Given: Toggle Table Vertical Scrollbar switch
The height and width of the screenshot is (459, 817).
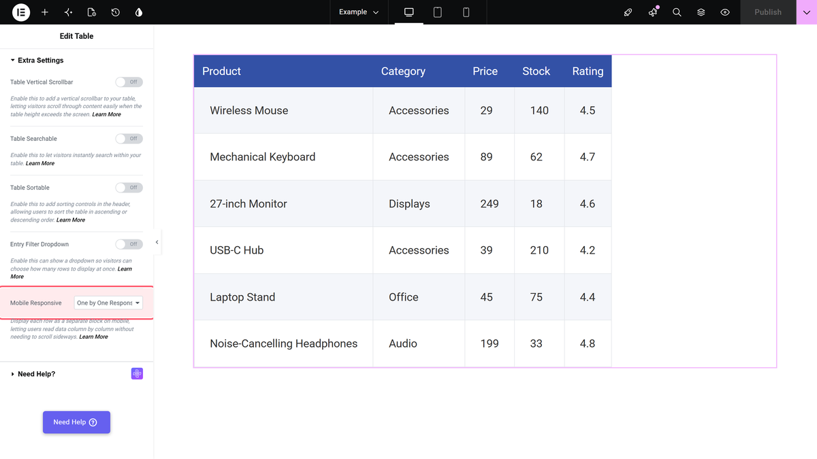Looking at the screenshot, I should tap(129, 82).
